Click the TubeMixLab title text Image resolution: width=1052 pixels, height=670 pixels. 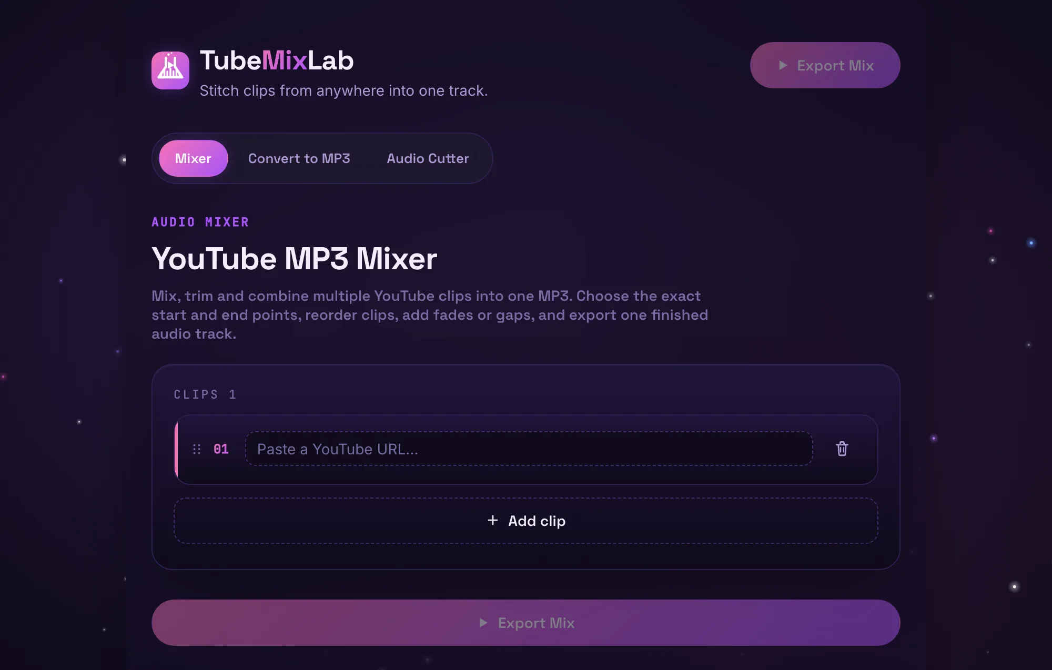277,60
